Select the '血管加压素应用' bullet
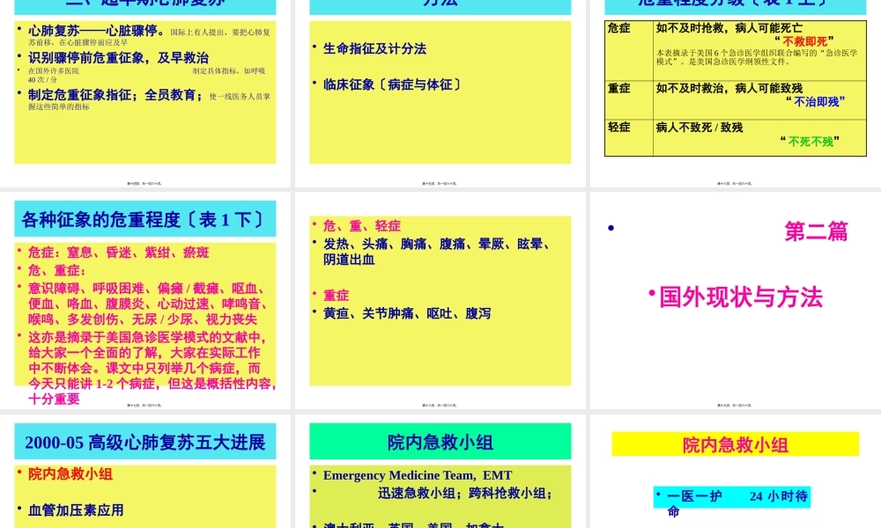Viewport: 881px width, 528px height. point(76,510)
